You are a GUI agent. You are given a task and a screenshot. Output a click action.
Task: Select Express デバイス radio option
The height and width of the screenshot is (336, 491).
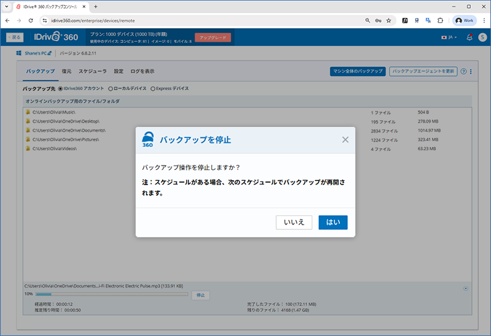pos(153,89)
